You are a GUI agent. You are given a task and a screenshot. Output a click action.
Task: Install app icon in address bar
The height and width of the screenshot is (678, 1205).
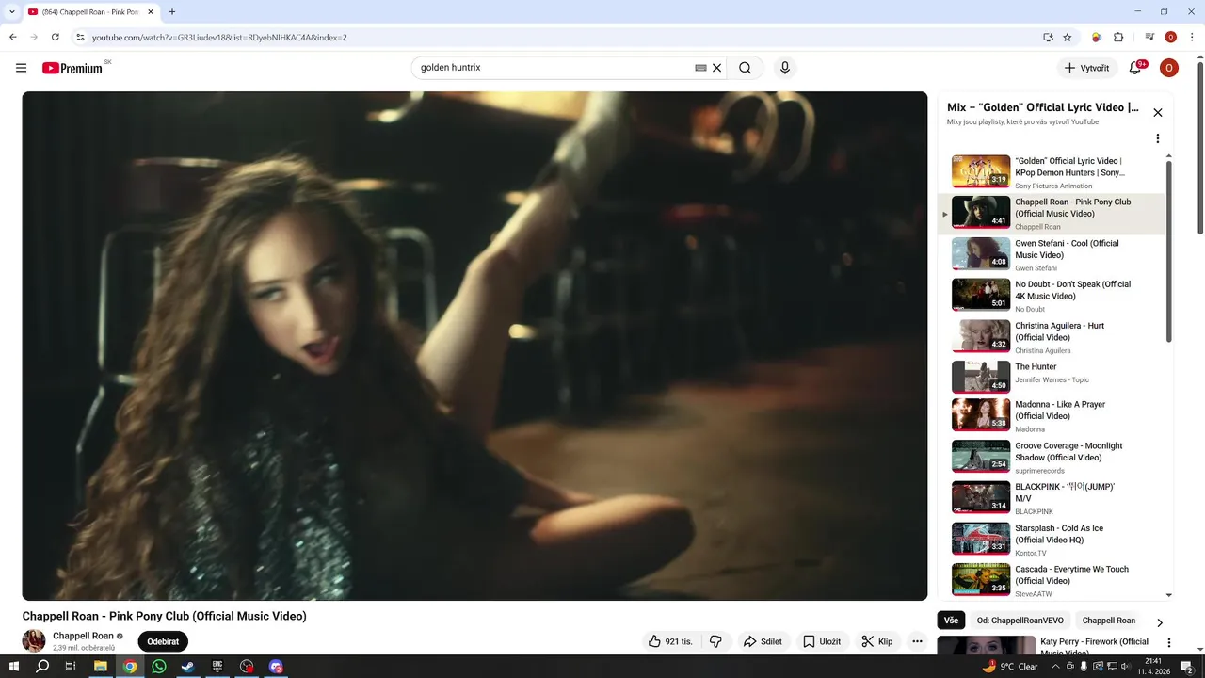tap(1048, 37)
